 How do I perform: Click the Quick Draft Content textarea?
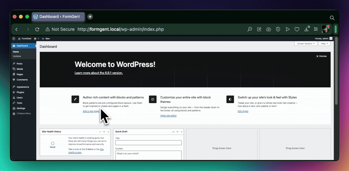point(148,155)
